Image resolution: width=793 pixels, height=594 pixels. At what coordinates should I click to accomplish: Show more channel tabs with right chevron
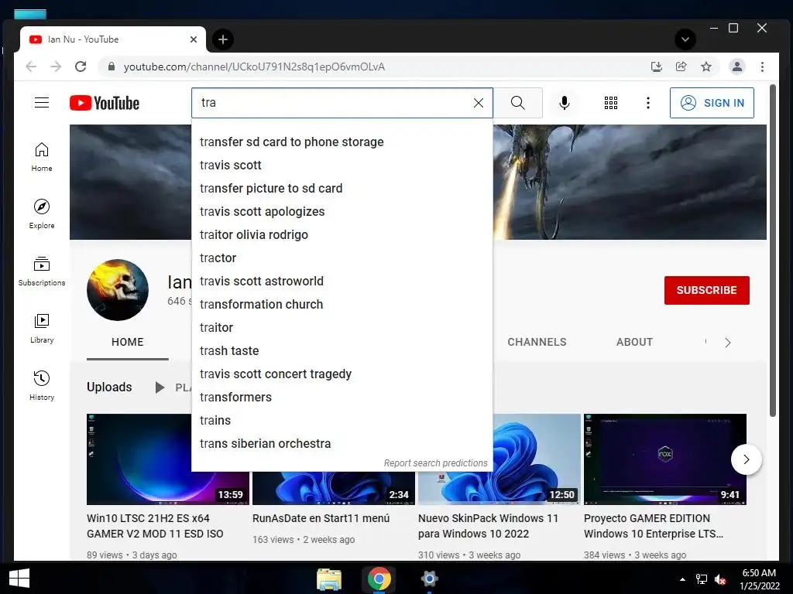tap(727, 343)
